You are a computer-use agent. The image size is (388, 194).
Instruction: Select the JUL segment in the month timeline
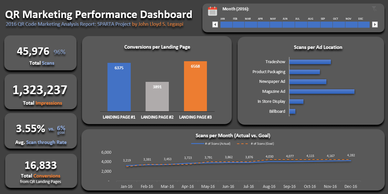click(x=301, y=24)
